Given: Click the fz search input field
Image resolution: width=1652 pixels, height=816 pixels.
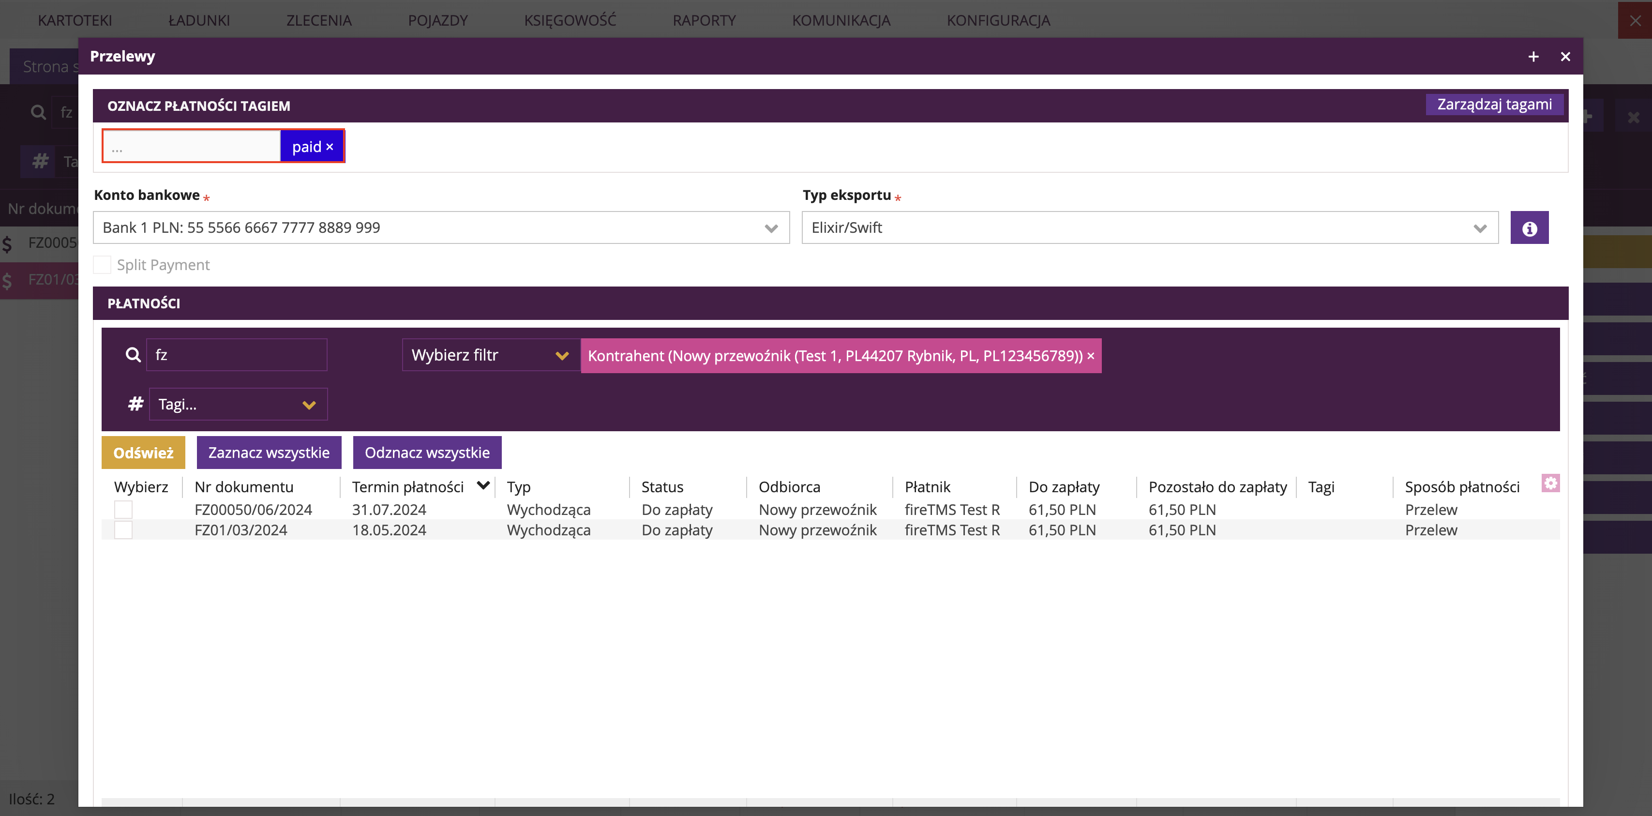Looking at the screenshot, I should (x=237, y=355).
